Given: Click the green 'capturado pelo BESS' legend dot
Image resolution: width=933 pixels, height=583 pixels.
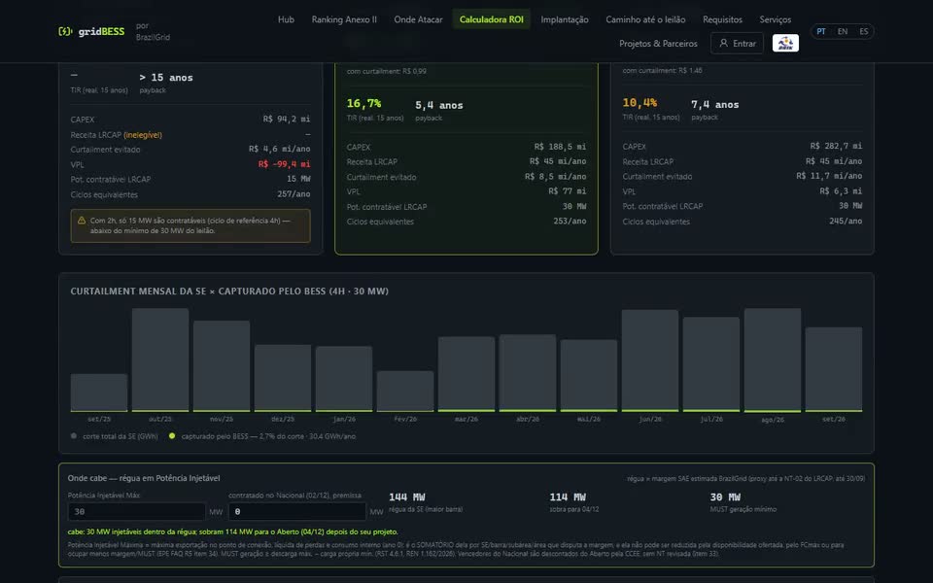Looking at the screenshot, I should (172, 435).
